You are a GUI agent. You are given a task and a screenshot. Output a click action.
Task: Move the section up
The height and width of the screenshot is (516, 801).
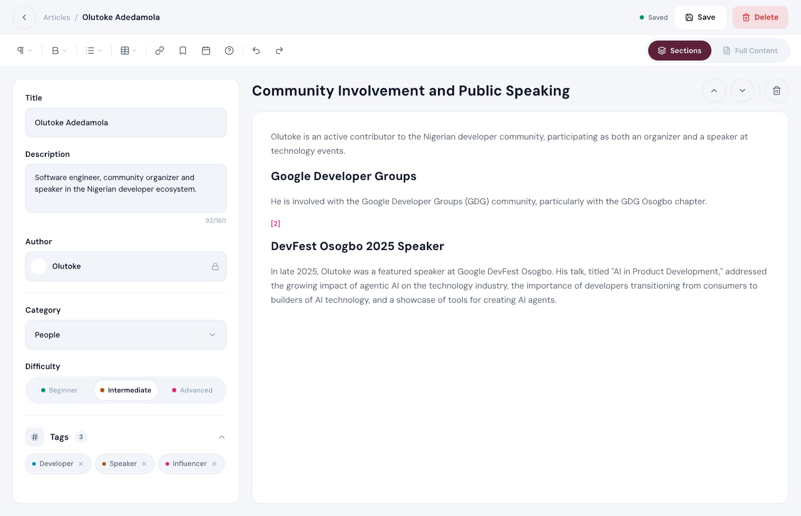tap(714, 91)
